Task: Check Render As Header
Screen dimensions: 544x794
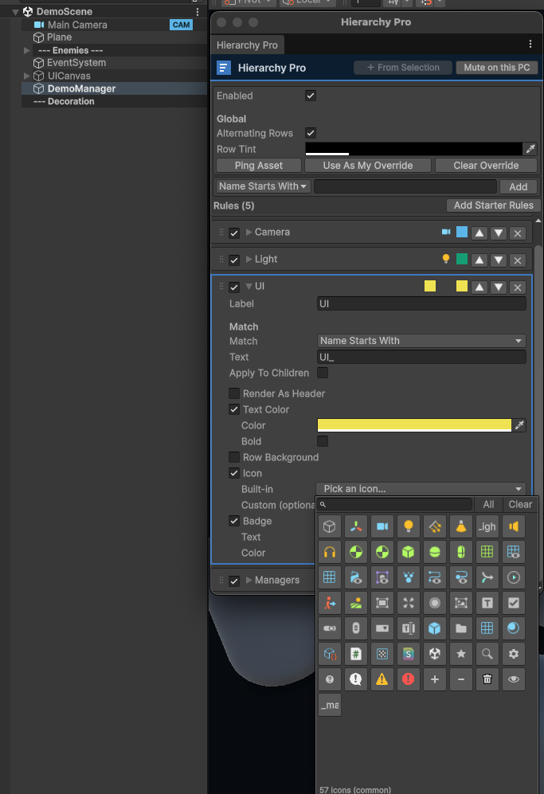Action: (234, 393)
